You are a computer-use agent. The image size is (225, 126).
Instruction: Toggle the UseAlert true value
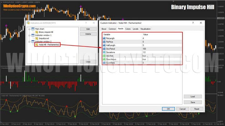coord(144,55)
